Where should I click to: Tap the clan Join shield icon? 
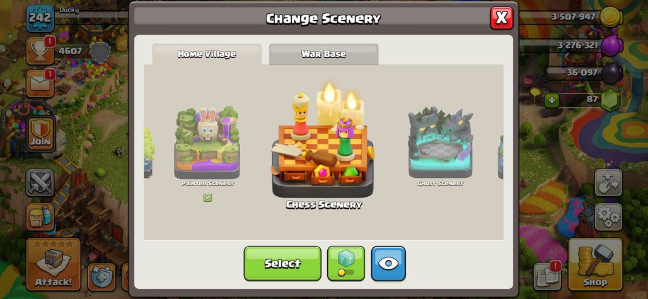[x=40, y=133]
